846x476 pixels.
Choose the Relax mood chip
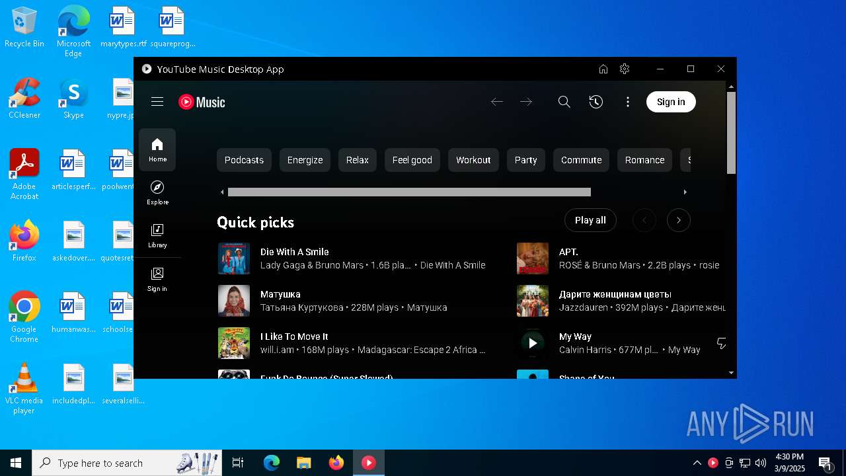click(x=358, y=160)
